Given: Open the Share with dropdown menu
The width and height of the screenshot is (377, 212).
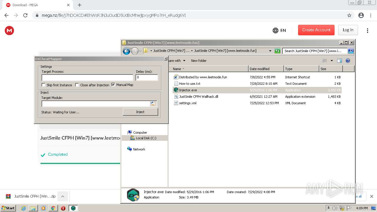Looking at the screenshot, I should 177,61.
